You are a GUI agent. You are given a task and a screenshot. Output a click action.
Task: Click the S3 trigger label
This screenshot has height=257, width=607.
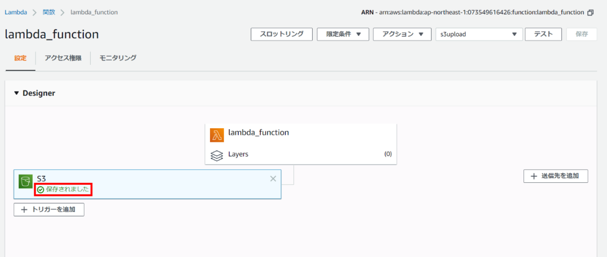coord(41,179)
